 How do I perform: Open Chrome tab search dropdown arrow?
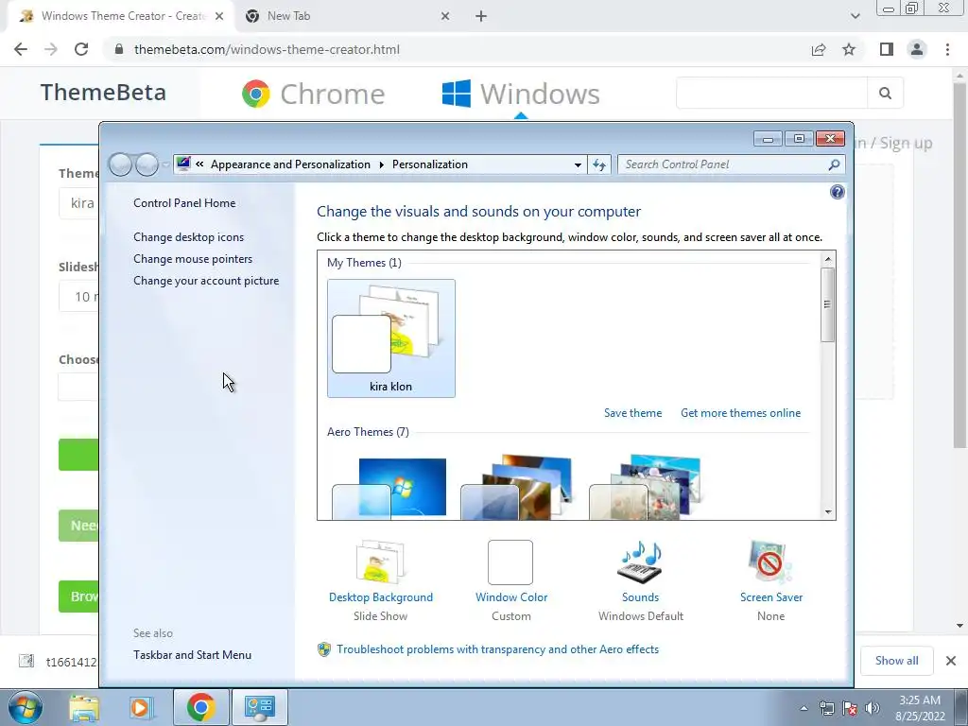(x=855, y=17)
